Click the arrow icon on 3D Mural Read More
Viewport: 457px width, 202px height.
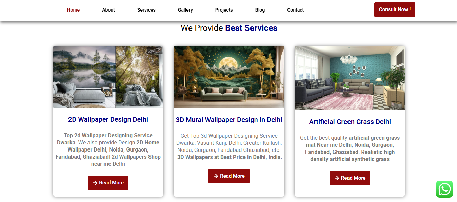216,176
